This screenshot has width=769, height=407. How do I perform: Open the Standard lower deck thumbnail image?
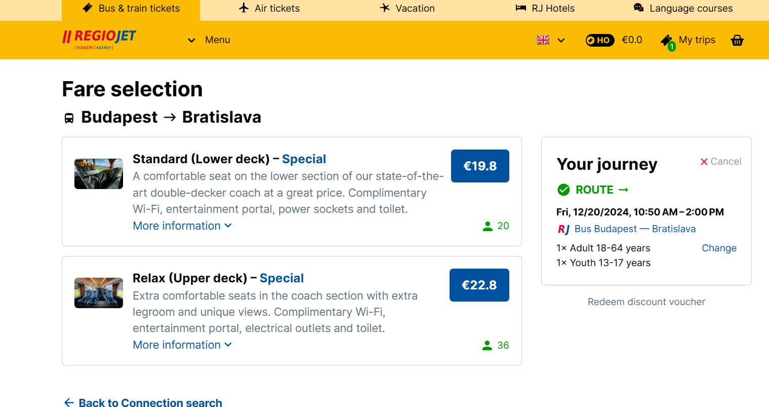coord(99,174)
